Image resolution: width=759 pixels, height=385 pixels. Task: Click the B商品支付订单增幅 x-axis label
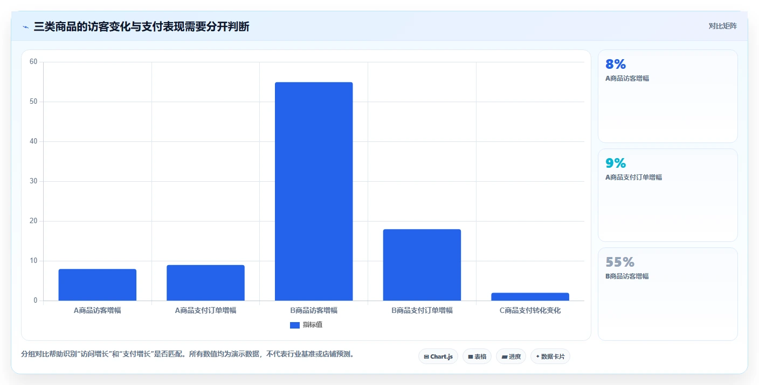point(422,310)
